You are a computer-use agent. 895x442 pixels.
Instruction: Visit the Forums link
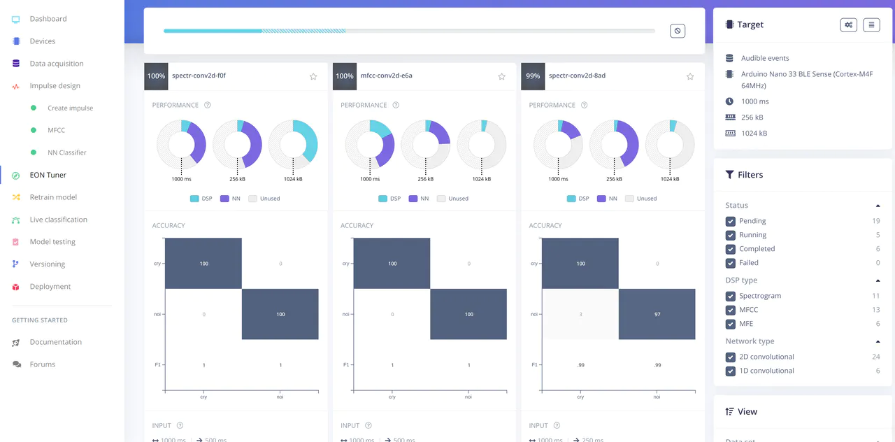[x=43, y=364]
